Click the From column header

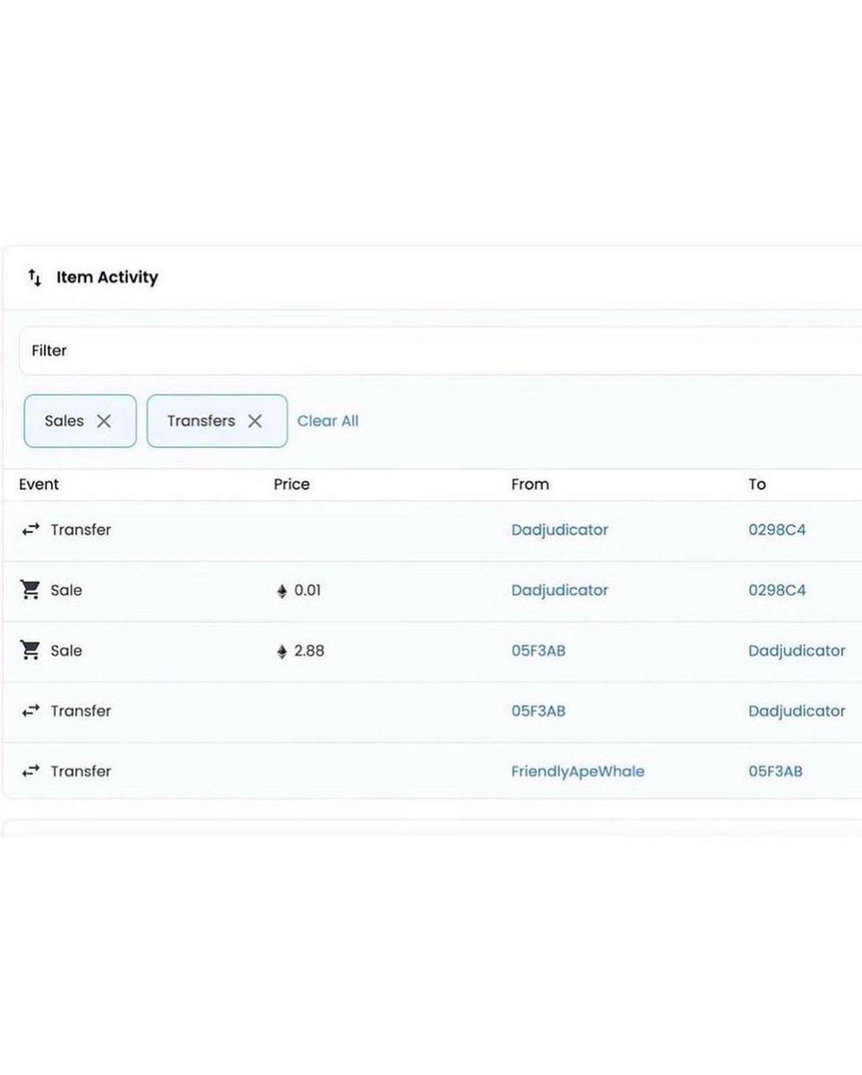[x=530, y=484]
